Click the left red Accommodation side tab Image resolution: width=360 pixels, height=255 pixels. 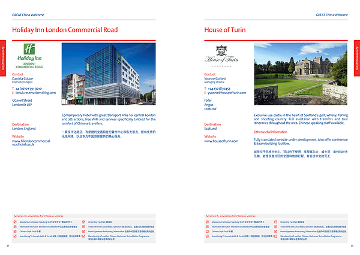pos(3,58)
